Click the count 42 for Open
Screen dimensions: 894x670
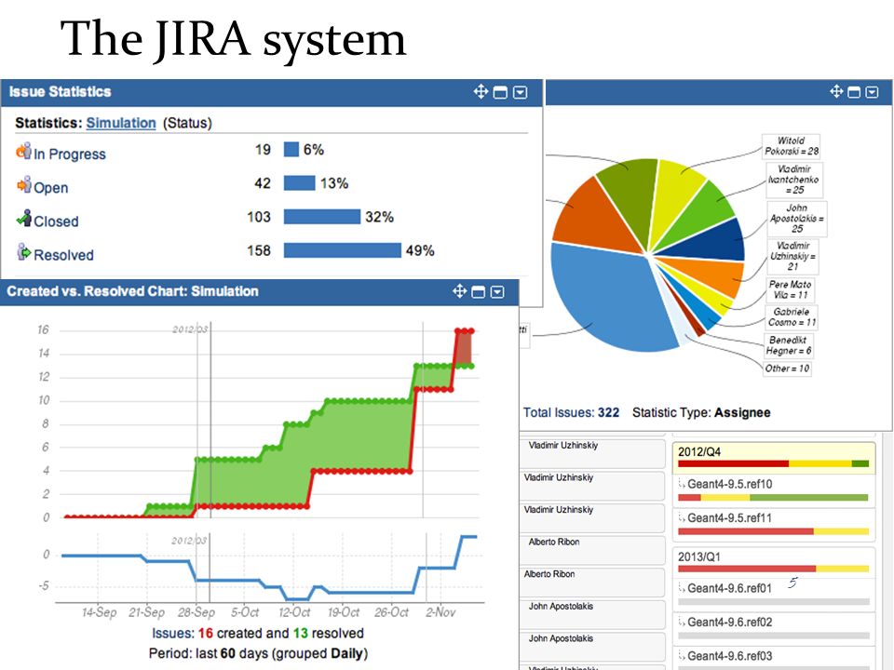click(263, 183)
